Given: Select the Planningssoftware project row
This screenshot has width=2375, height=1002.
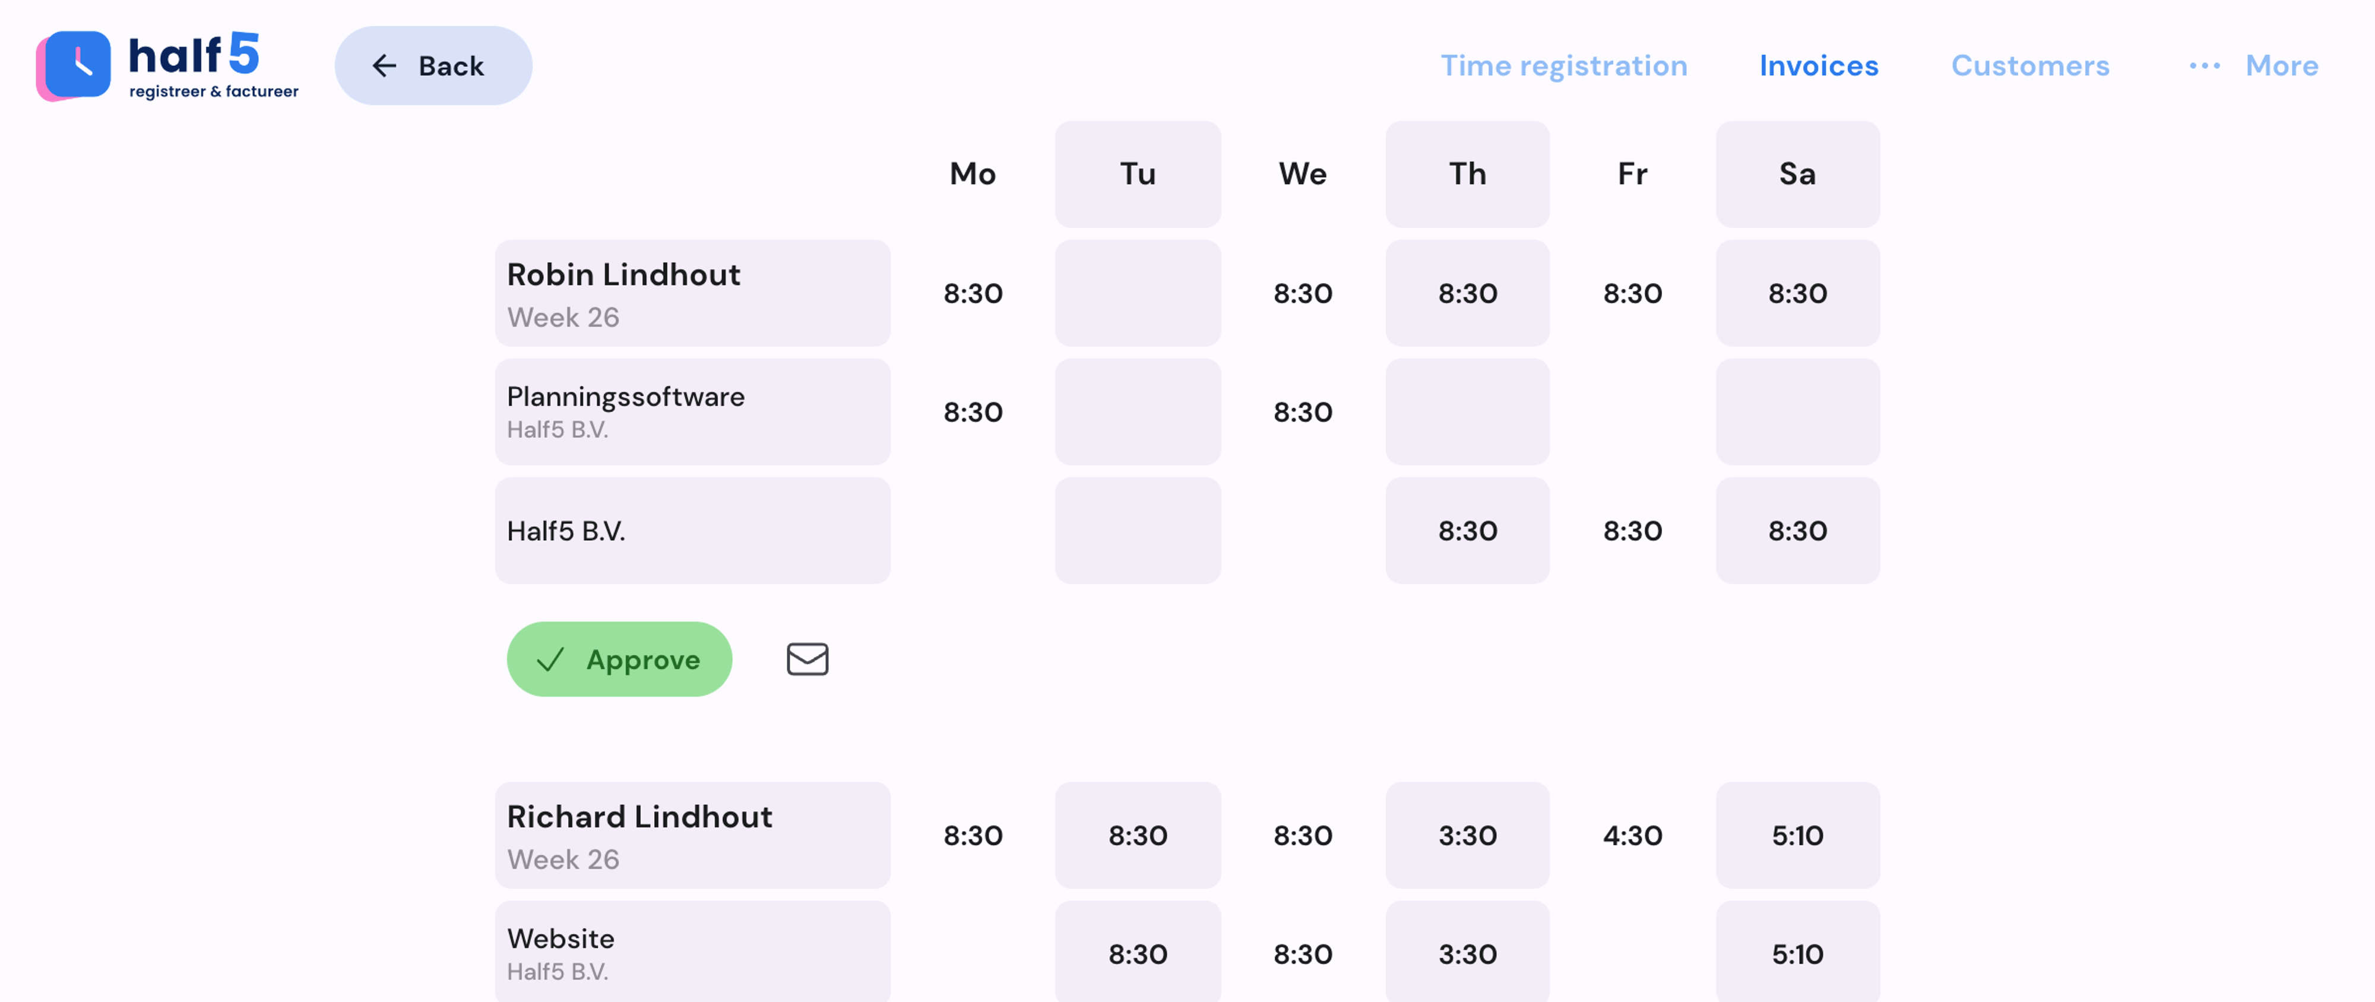Looking at the screenshot, I should tap(692, 411).
